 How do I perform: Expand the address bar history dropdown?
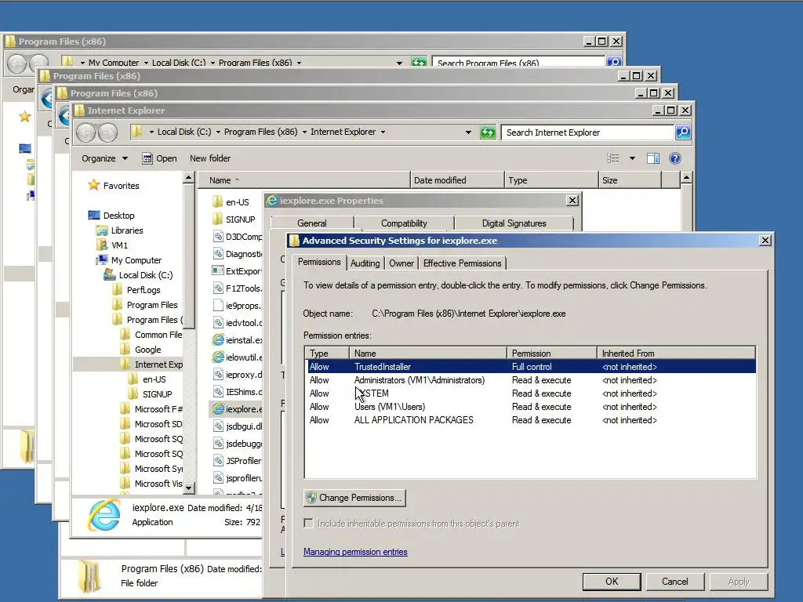point(468,132)
